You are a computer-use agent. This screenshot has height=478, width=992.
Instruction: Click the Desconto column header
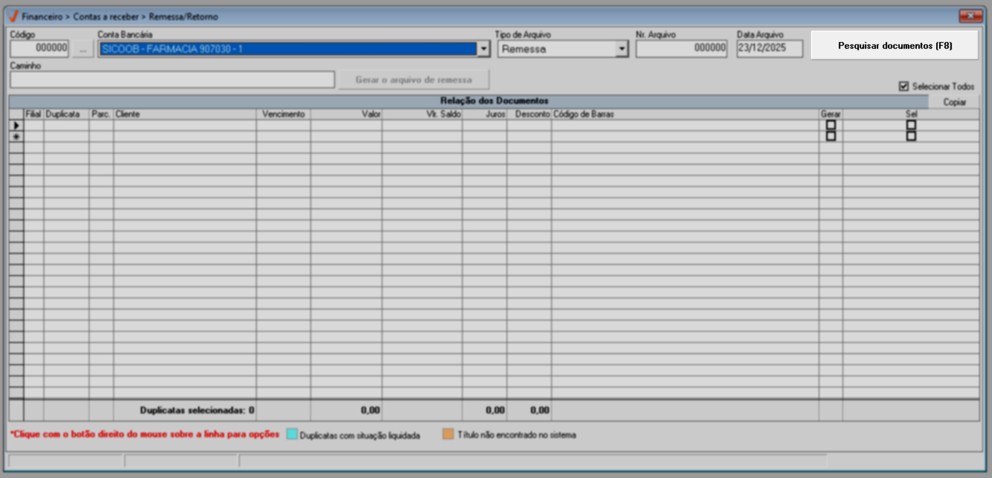529,114
